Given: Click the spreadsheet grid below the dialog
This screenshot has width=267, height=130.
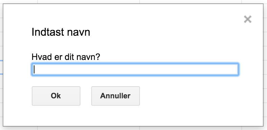Looking at the screenshot, I should [133, 128].
